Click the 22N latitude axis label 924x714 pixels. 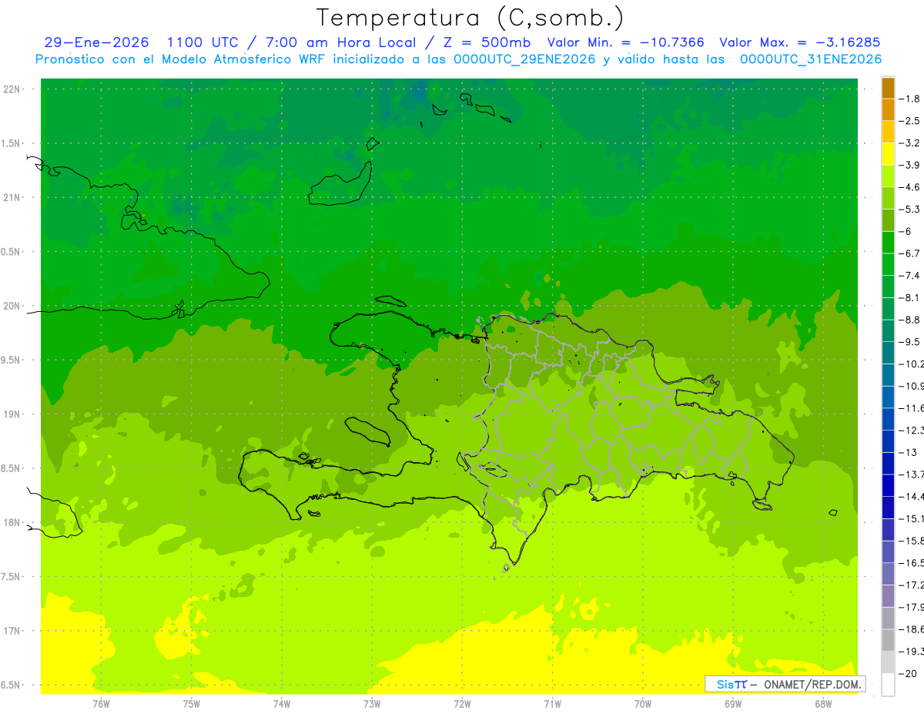click(12, 89)
